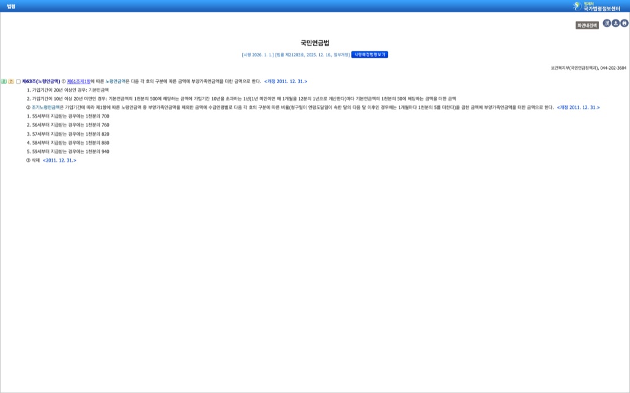Click the line '58세부터 지급받는 경우에는 1천분의 880'
630x393 pixels.
(68, 143)
